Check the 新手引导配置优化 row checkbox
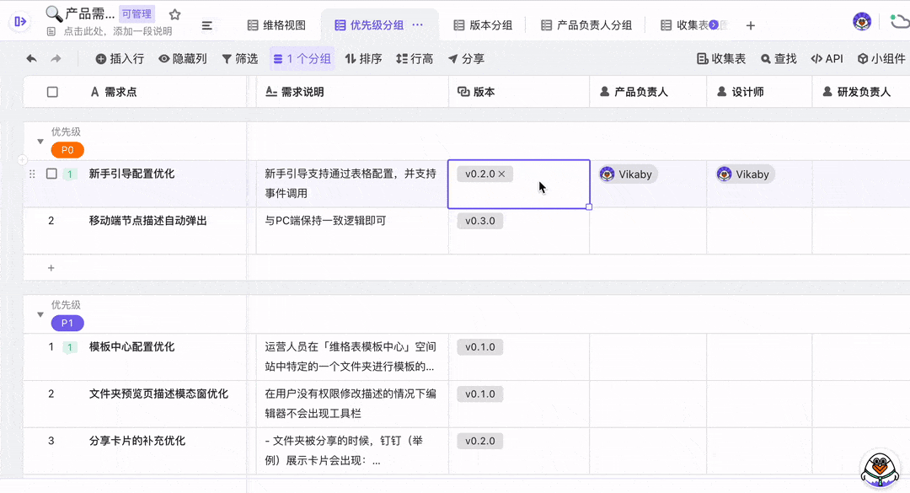 pos(52,174)
